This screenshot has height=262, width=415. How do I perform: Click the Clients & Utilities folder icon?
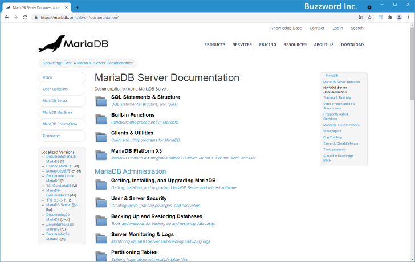pyautogui.click(x=101, y=136)
